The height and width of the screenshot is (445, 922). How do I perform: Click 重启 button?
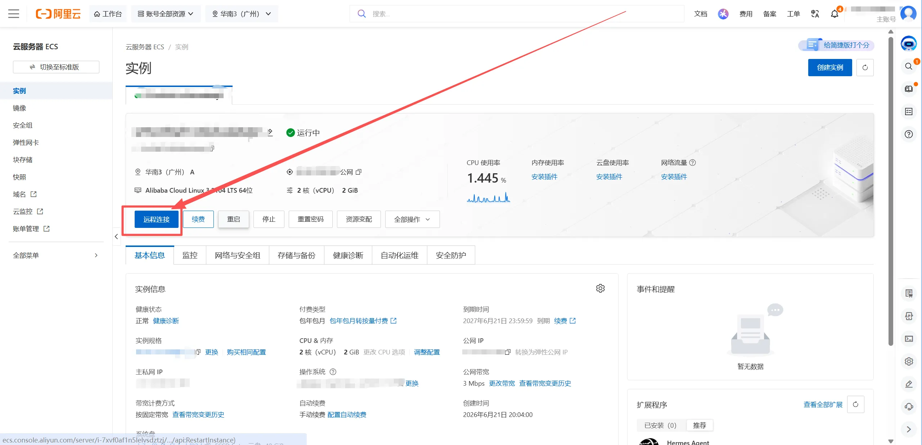[x=233, y=219]
